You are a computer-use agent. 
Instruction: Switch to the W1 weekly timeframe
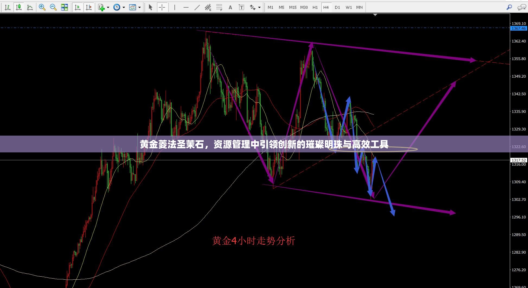tap(348, 7)
